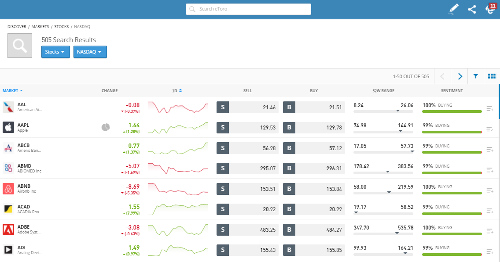Buy AAL at 21.51
Image resolution: width=500 pixels, height=262 pixels.
click(x=314, y=107)
